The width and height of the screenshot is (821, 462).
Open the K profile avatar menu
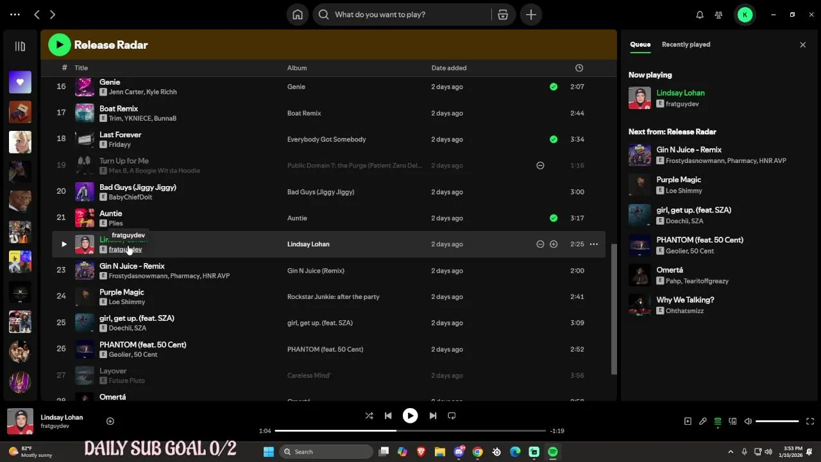(745, 15)
